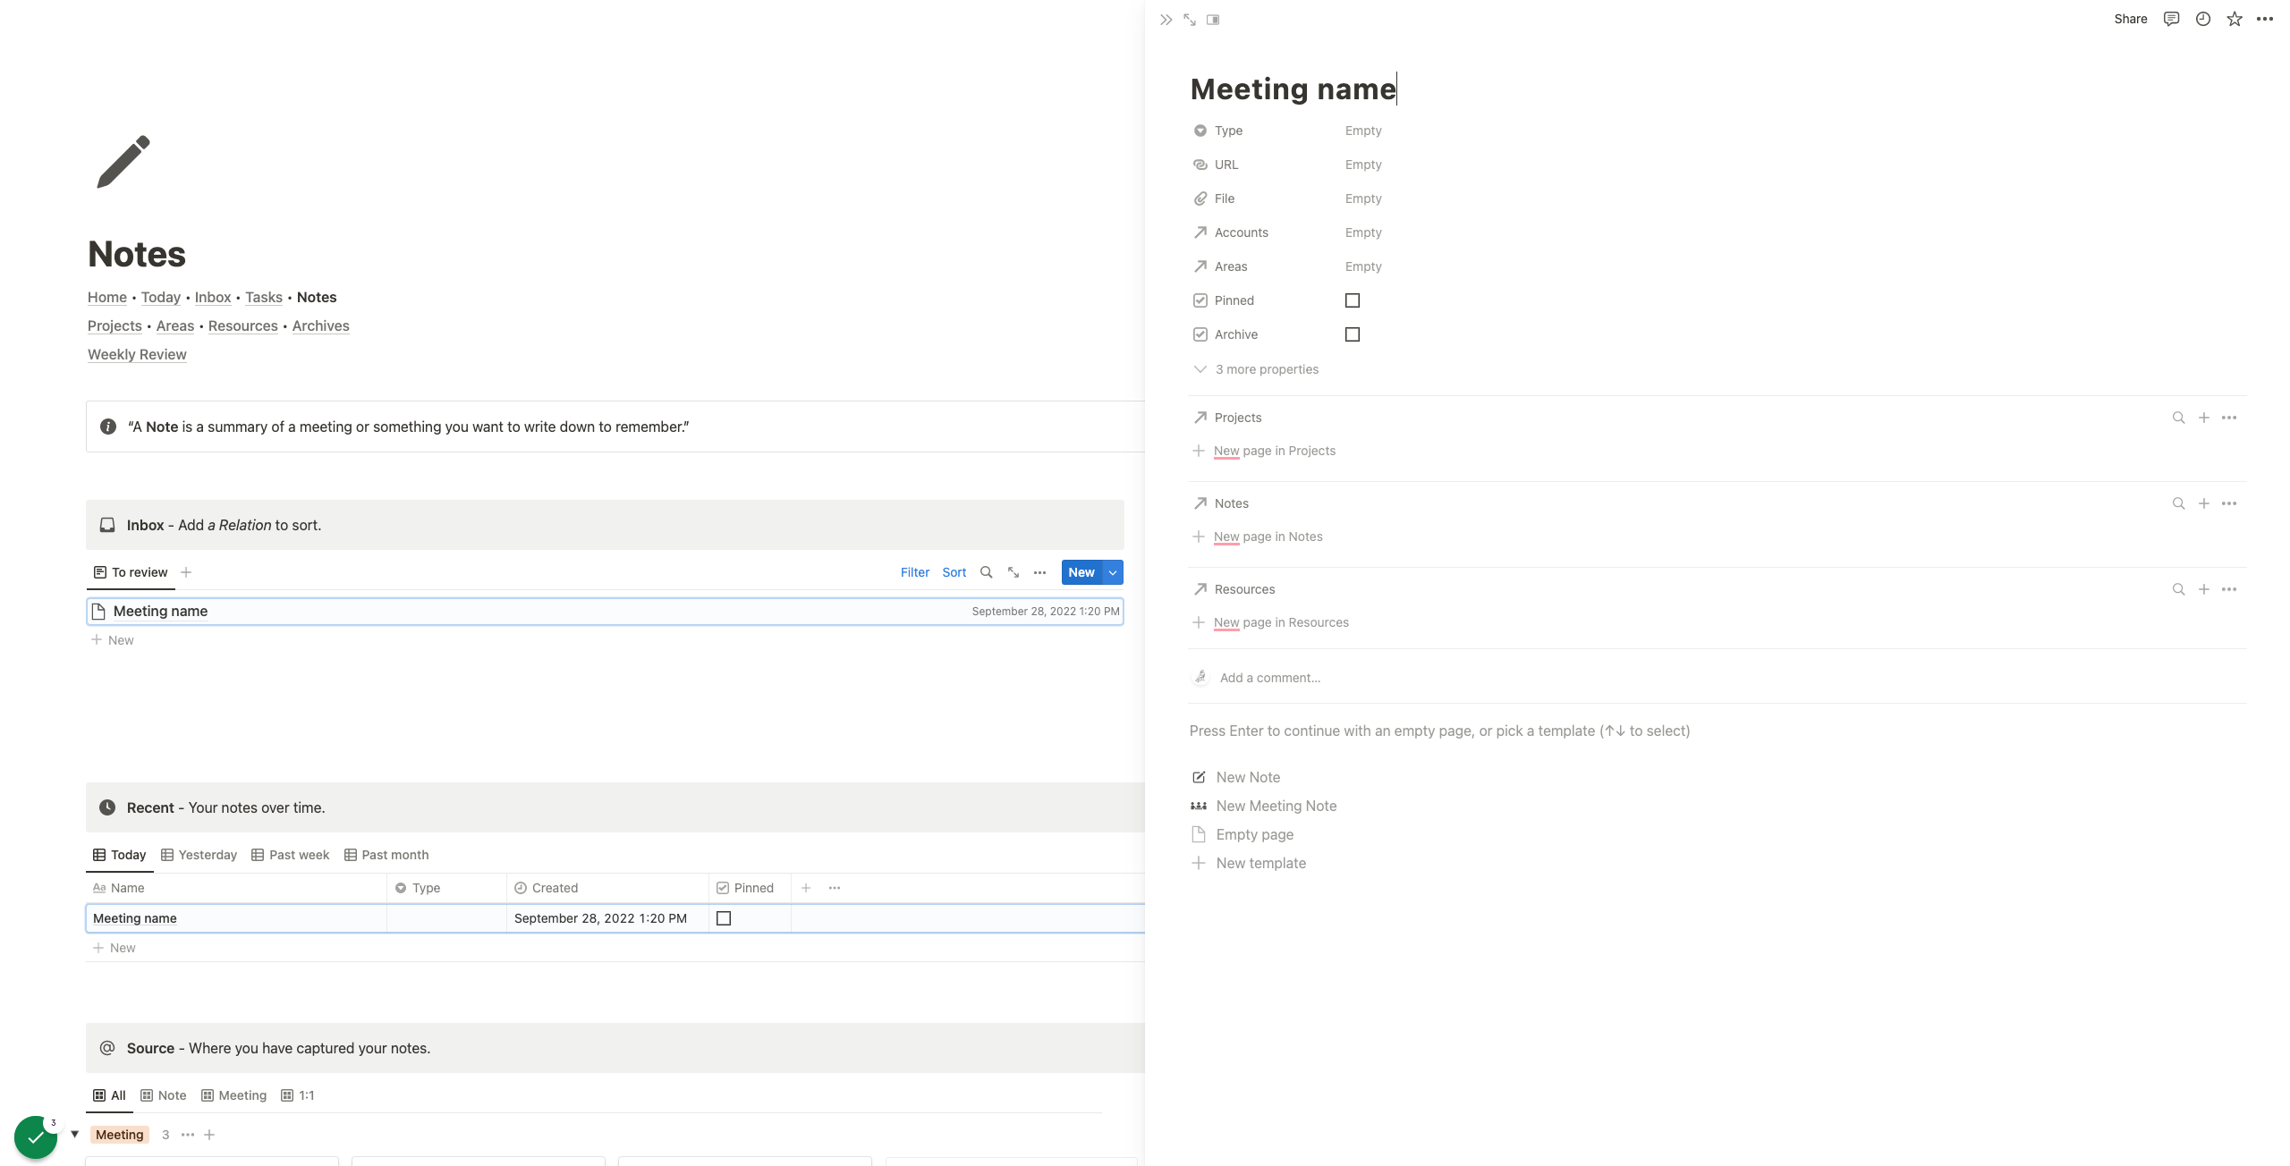Viewport: 2290px width, 1166px height.
Task: Add item to Projects with plus icon
Action: [x=2204, y=418]
